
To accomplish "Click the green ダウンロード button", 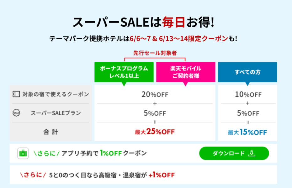I will (x=234, y=153).
